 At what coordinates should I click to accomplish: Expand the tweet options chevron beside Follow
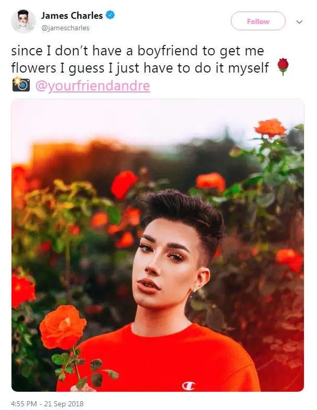pos(299,22)
